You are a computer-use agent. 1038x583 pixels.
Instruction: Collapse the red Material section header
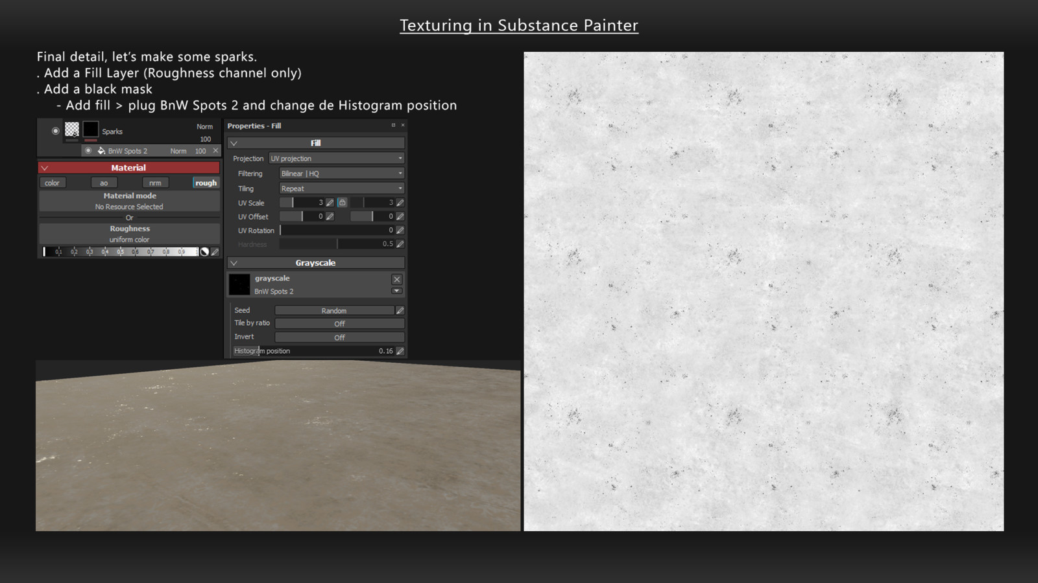pyautogui.click(x=128, y=168)
